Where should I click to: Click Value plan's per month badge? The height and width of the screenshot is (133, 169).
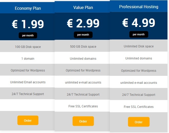[83, 35]
